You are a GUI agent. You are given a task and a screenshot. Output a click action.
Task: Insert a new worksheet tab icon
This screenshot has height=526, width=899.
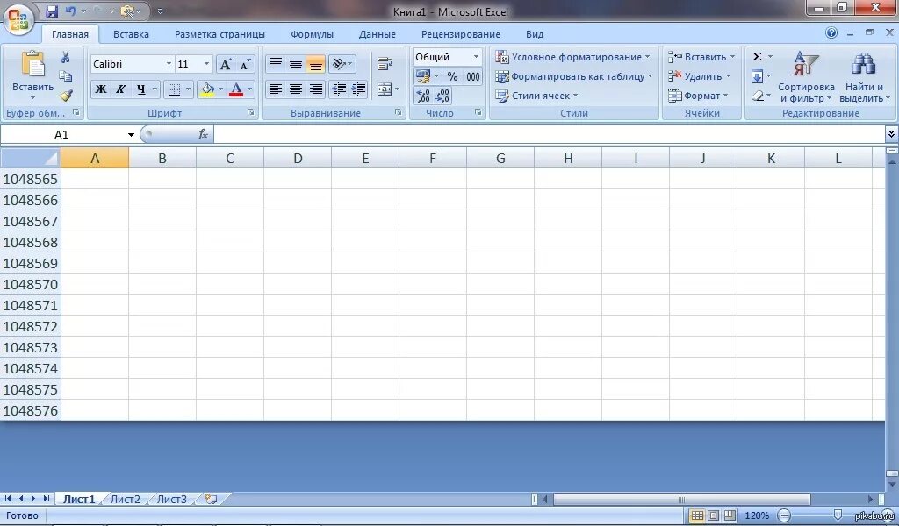[211, 499]
